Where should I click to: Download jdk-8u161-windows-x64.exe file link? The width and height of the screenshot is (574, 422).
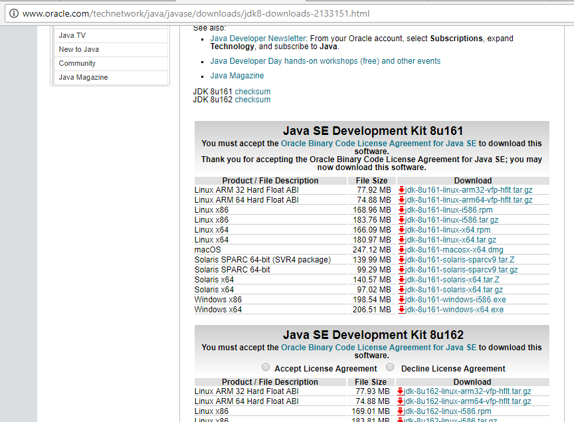click(x=454, y=310)
